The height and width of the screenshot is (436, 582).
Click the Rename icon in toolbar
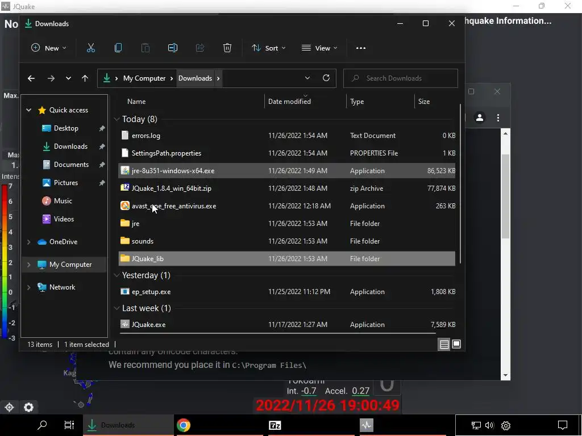[173, 48]
